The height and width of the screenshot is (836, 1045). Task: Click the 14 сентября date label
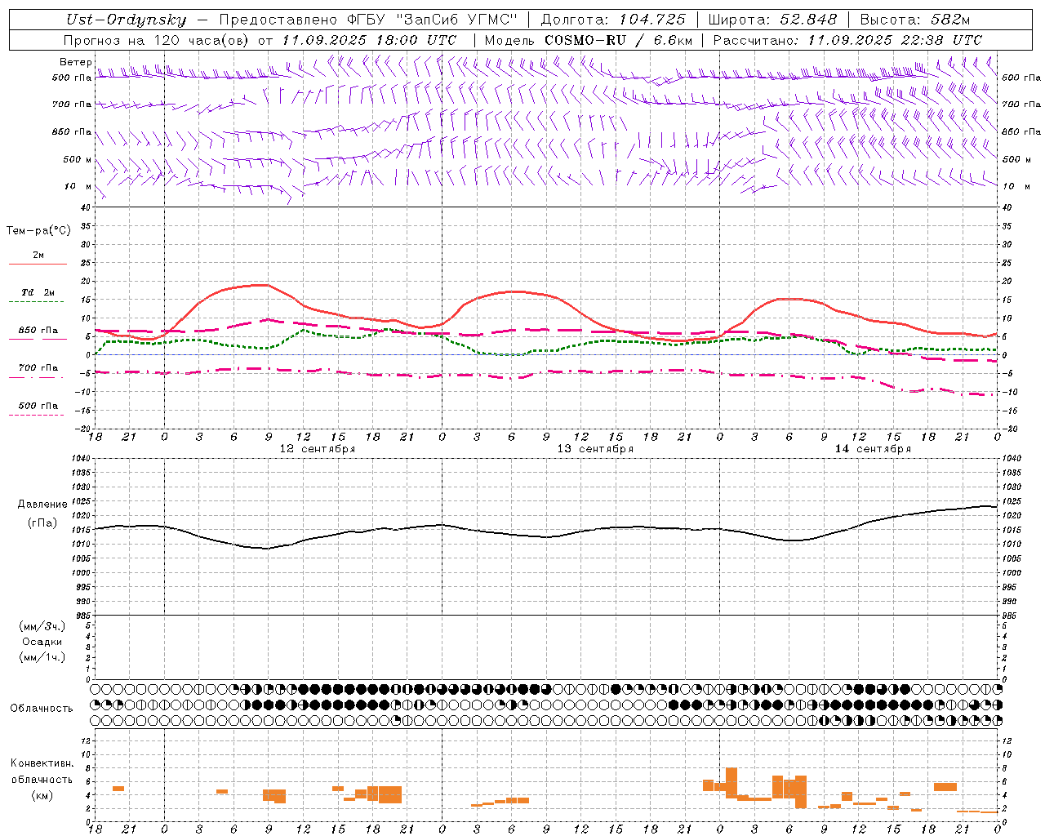(873, 449)
